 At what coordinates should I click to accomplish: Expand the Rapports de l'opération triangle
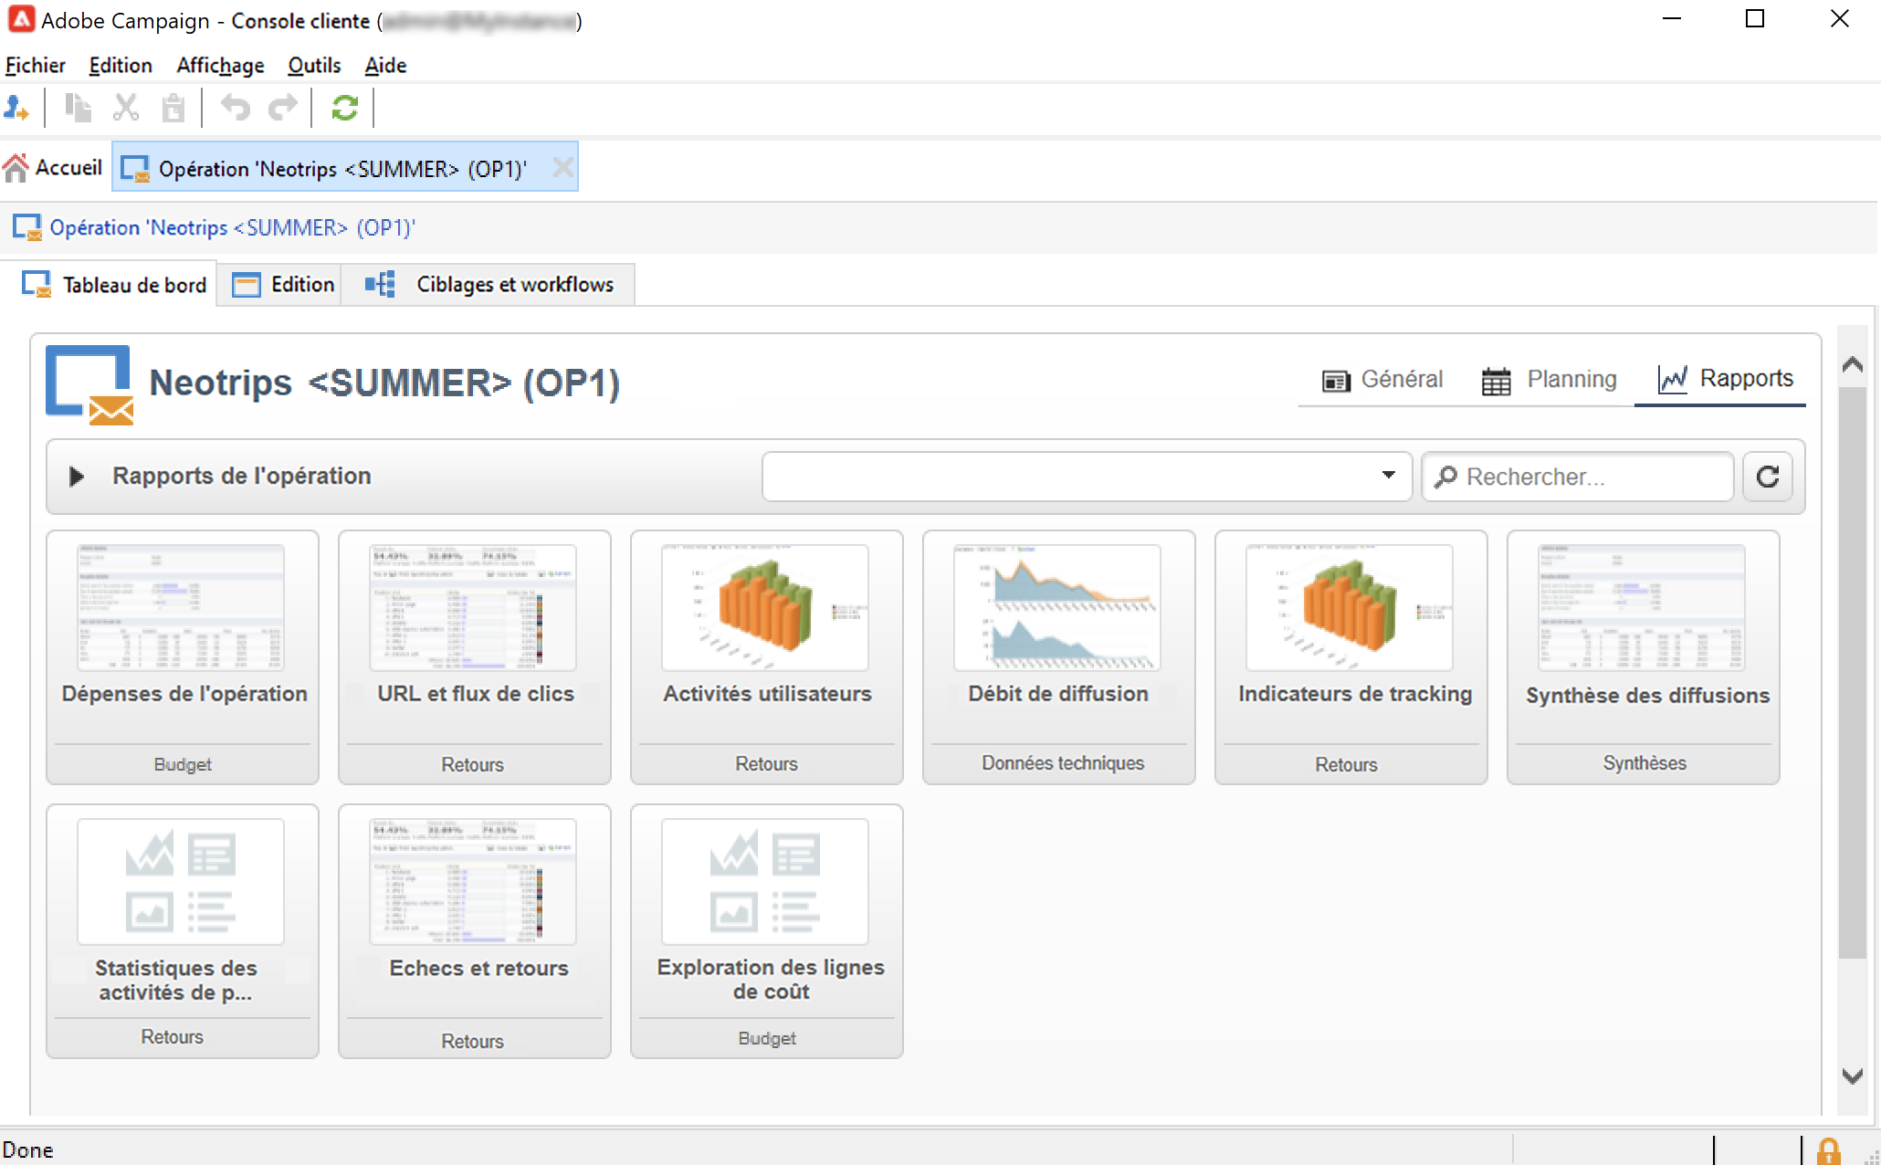(77, 477)
